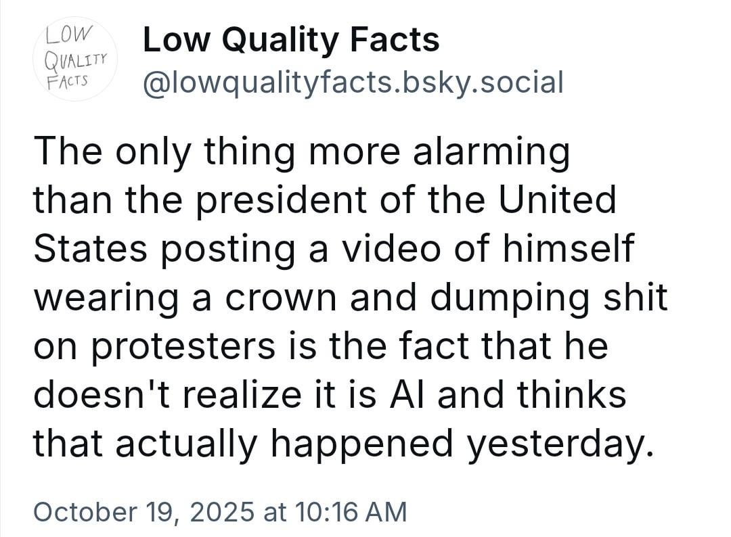
Task: Click "10:16 AM" in the timestamp
Action: point(349,511)
